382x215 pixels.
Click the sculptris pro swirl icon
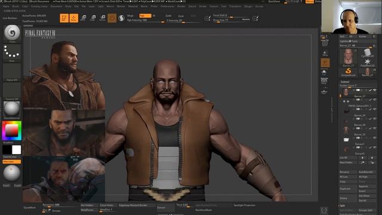click(x=121, y=18)
